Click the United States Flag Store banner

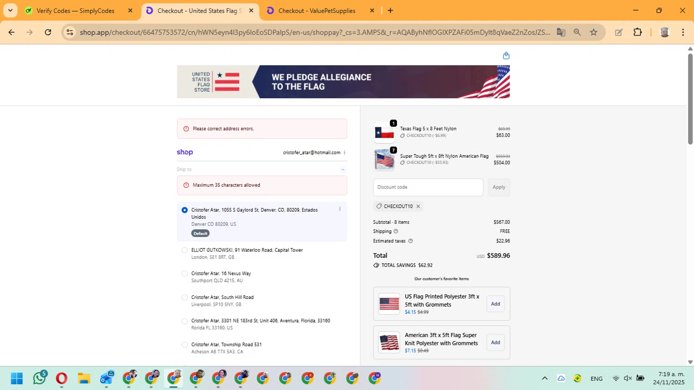pyautogui.click(x=343, y=81)
